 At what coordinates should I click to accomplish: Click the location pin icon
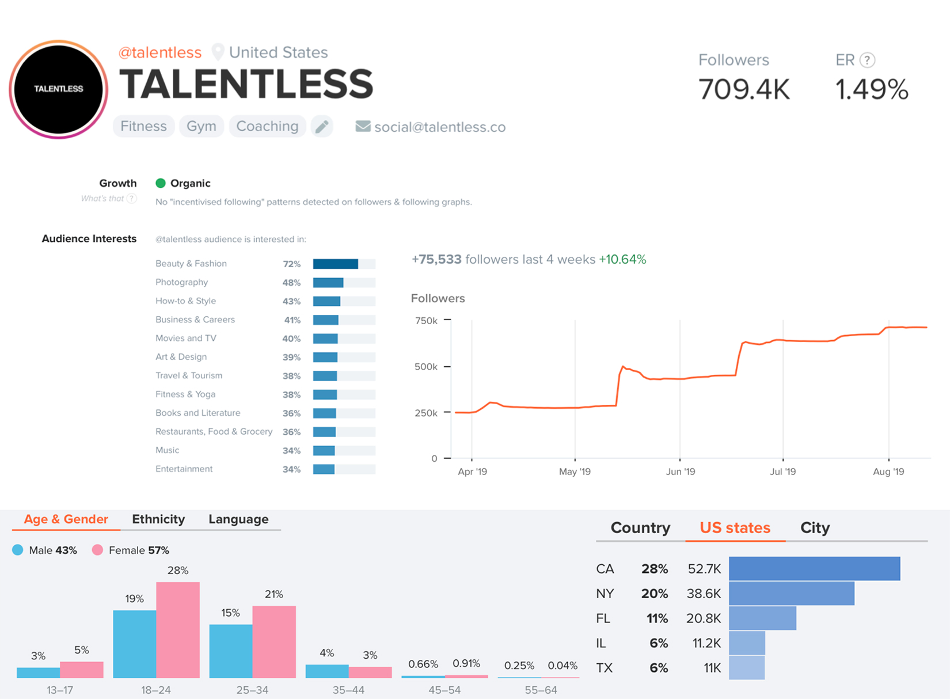pyautogui.click(x=218, y=52)
